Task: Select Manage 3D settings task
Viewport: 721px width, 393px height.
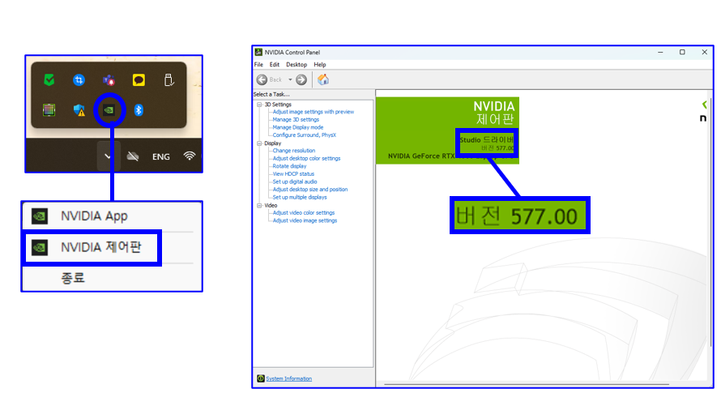Action: [x=296, y=120]
